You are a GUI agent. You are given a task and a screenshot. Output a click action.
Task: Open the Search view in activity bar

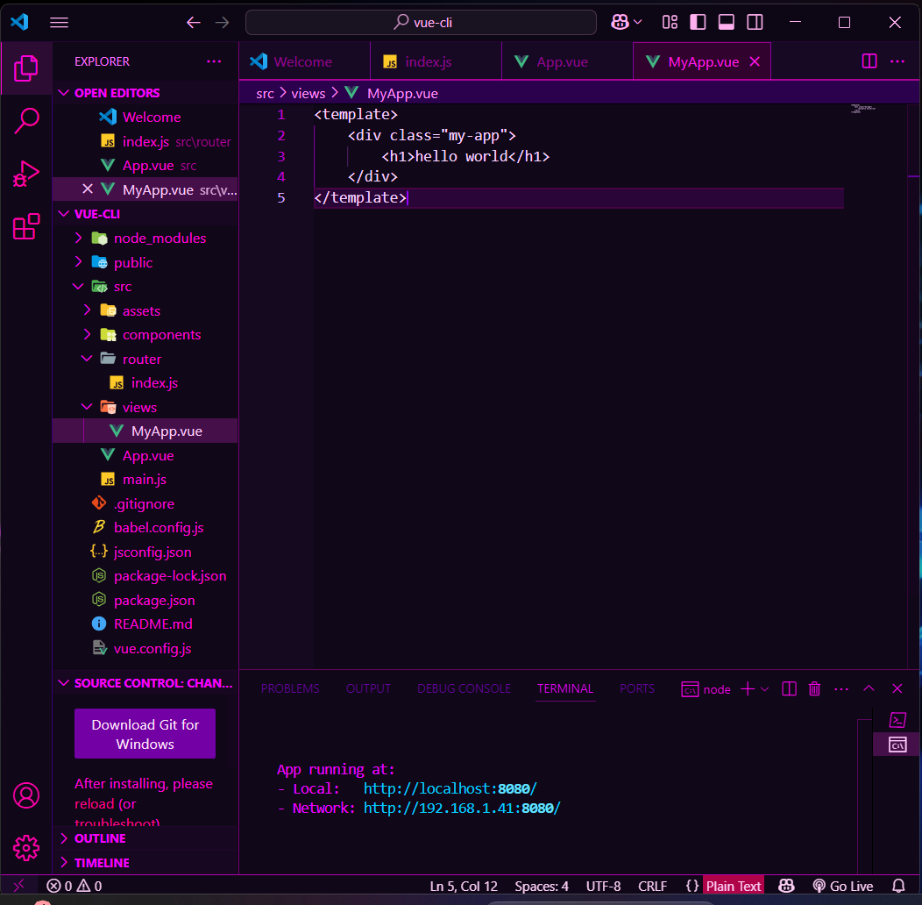tap(26, 121)
